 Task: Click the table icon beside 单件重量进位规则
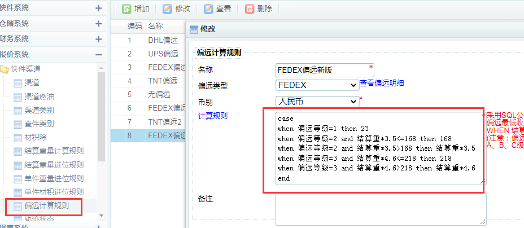[x=18, y=179]
